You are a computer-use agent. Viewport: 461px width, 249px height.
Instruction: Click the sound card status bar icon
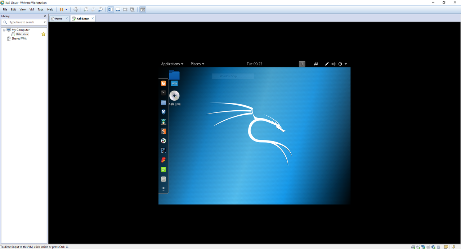click(x=433, y=247)
